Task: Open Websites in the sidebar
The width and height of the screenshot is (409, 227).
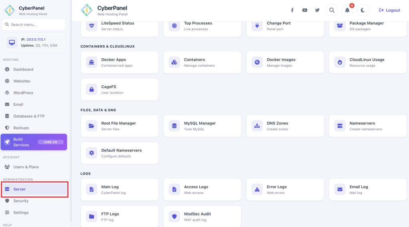Action: coord(34,81)
